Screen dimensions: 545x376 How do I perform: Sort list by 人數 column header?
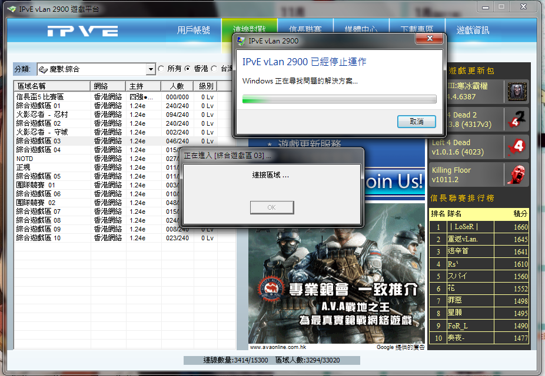coord(176,86)
